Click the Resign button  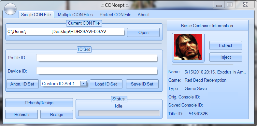(57, 114)
